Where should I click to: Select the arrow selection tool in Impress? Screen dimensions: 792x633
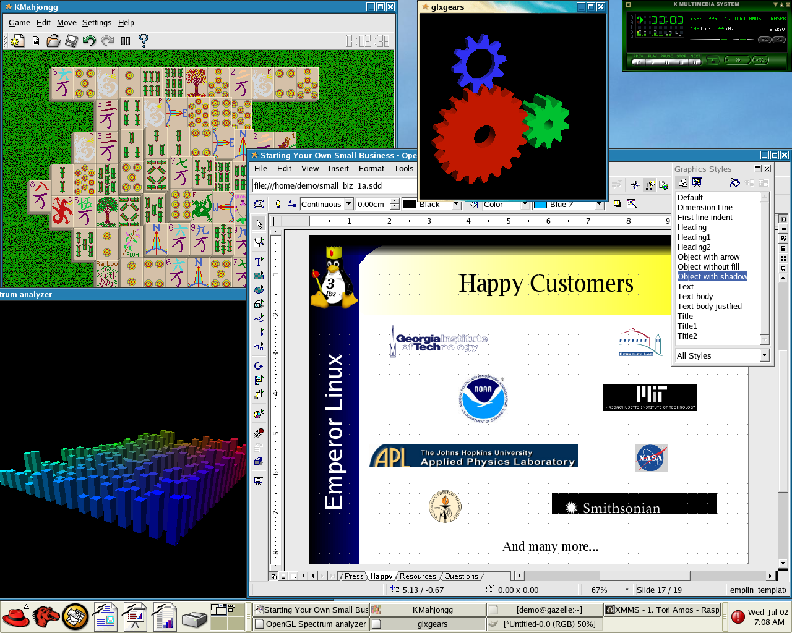pyautogui.click(x=259, y=224)
